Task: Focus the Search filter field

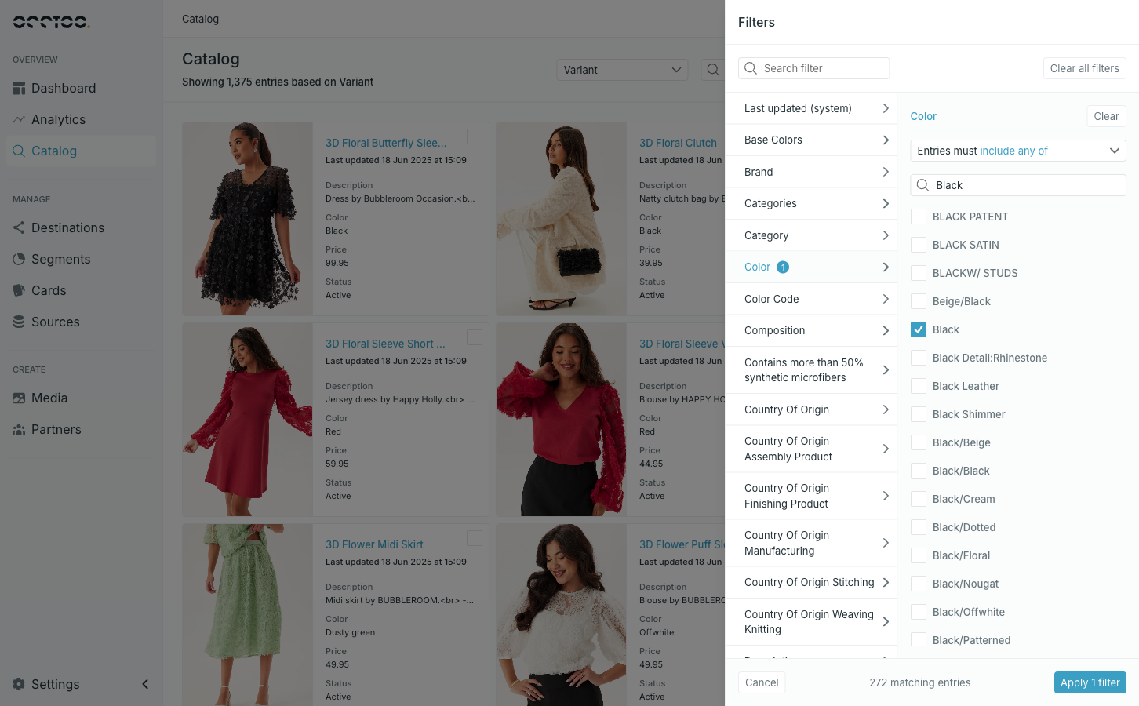Action: tap(813, 68)
